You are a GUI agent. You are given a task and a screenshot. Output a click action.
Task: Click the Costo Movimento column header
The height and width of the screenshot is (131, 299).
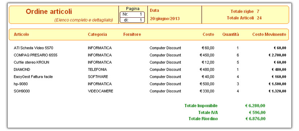(x=269, y=34)
